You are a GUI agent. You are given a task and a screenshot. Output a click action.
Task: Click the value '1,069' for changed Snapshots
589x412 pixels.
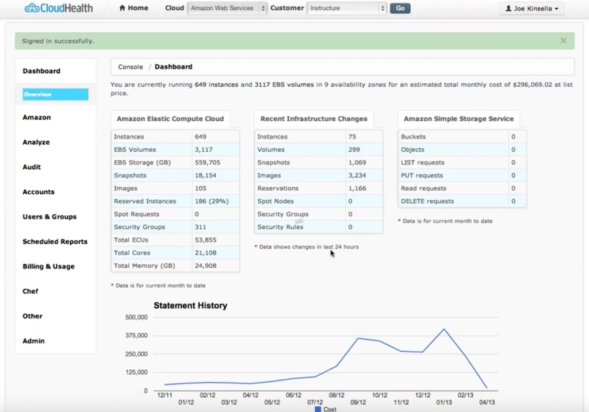pyautogui.click(x=357, y=163)
